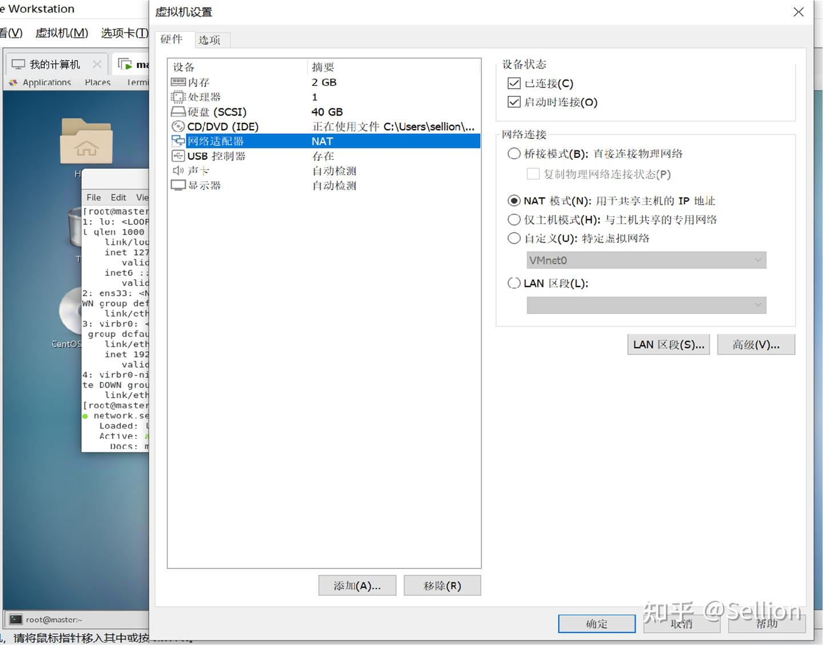The width and height of the screenshot is (823, 645).
Task: Click the 硬盘 (SCSI) hard disk icon
Action: pyautogui.click(x=177, y=112)
